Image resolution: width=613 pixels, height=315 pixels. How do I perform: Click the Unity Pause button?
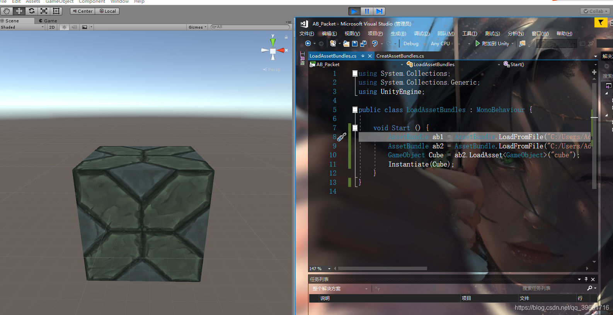[367, 11]
